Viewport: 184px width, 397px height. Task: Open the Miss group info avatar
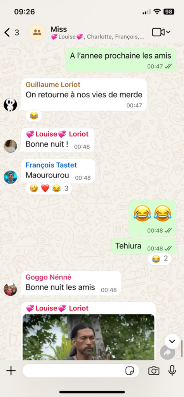pyautogui.click(x=37, y=33)
